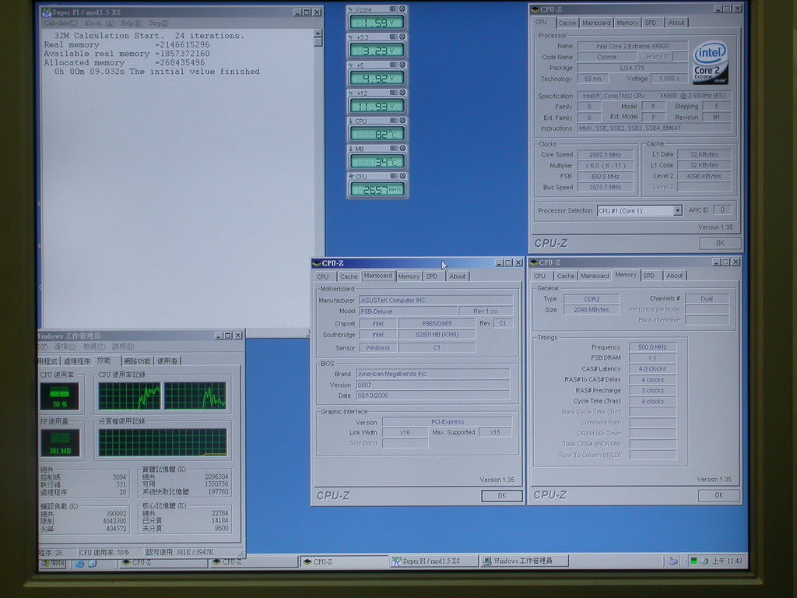Close the Vcore voltage gadget
Image resolution: width=797 pixels, height=598 pixels.
coord(402,9)
